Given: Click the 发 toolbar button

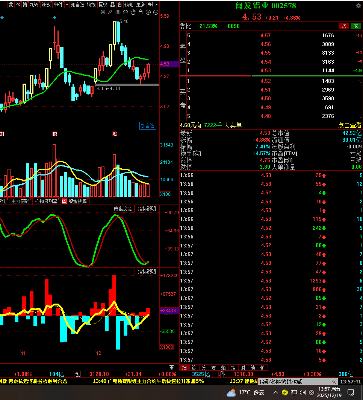Looking at the screenshot, I should (x=11, y=5).
